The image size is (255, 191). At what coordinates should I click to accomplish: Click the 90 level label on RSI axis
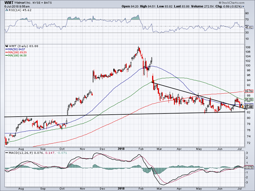tap(247, 13)
